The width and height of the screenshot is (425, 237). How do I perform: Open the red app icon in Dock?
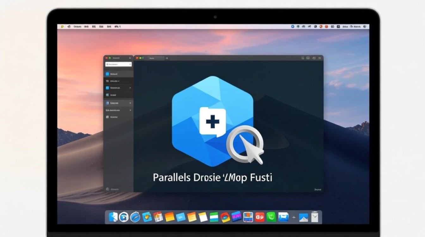[260, 217]
